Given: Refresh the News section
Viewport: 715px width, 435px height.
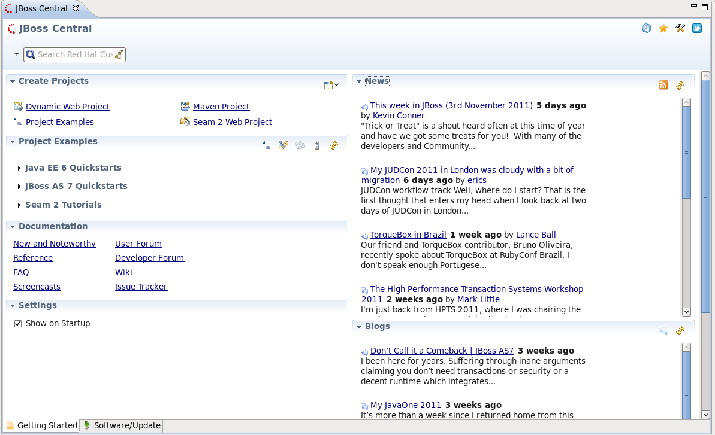Looking at the screenshot, I should point(680,85).
